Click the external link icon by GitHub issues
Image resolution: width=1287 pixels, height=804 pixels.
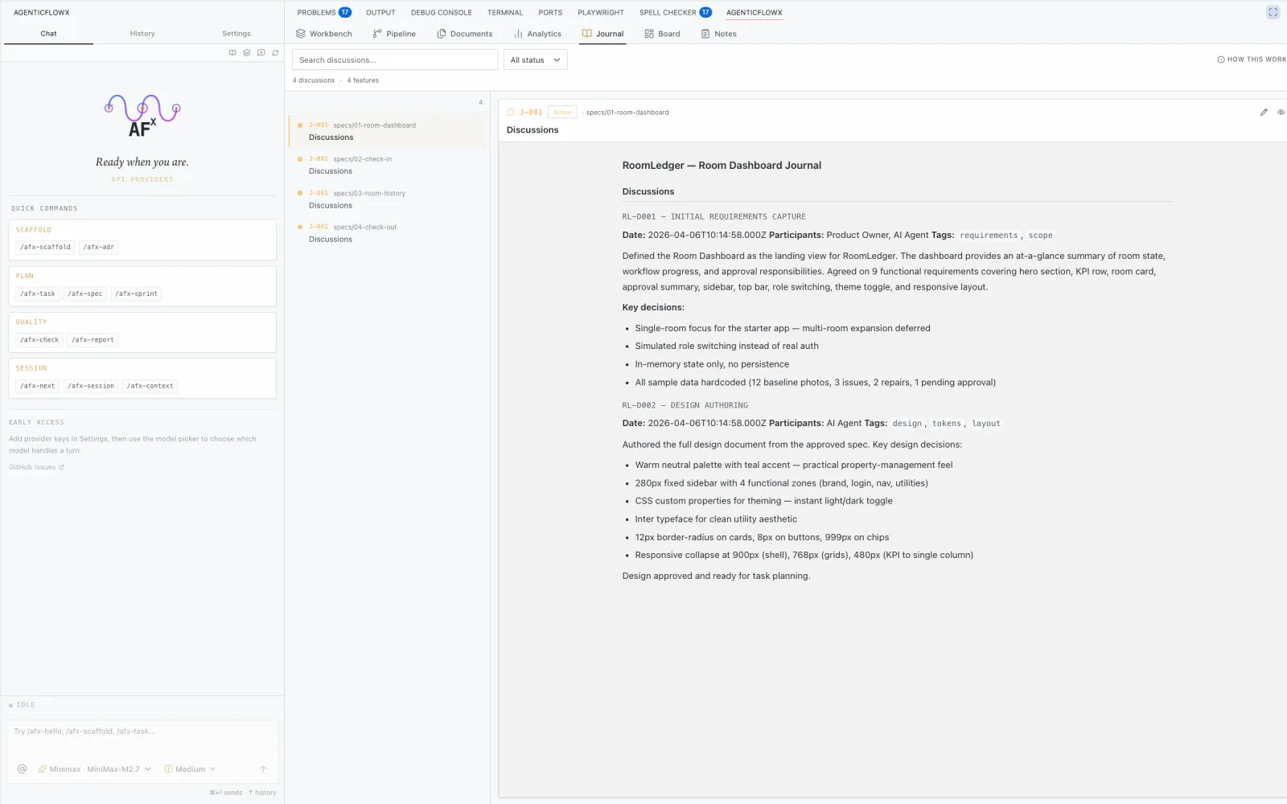point(61,467)
